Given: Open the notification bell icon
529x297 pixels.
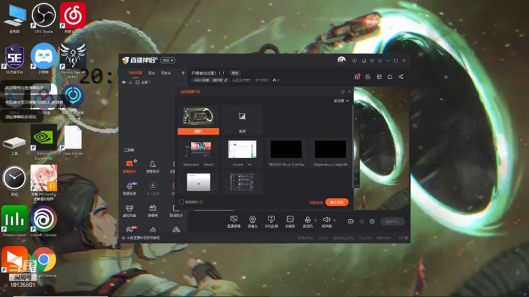Looking at the screenshot, I should [389, 77].
